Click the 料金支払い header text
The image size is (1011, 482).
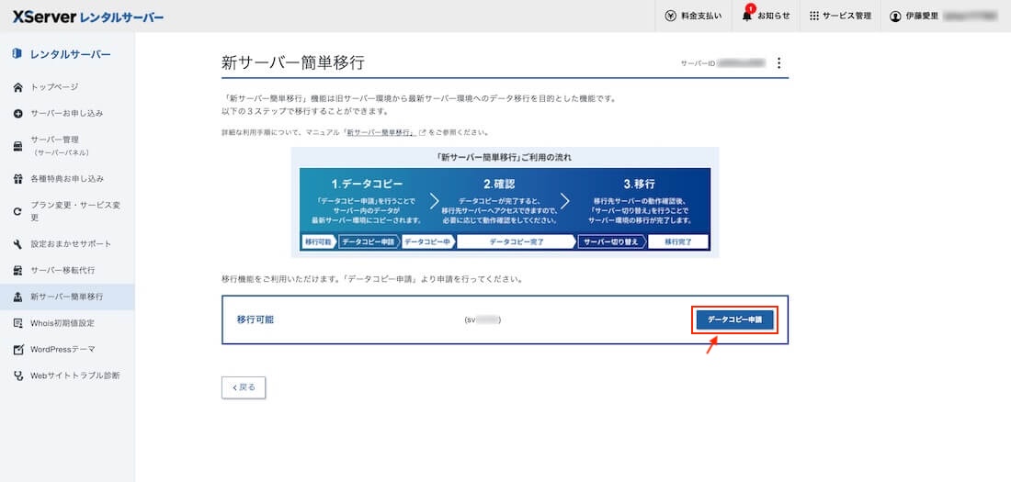point(701,17)
